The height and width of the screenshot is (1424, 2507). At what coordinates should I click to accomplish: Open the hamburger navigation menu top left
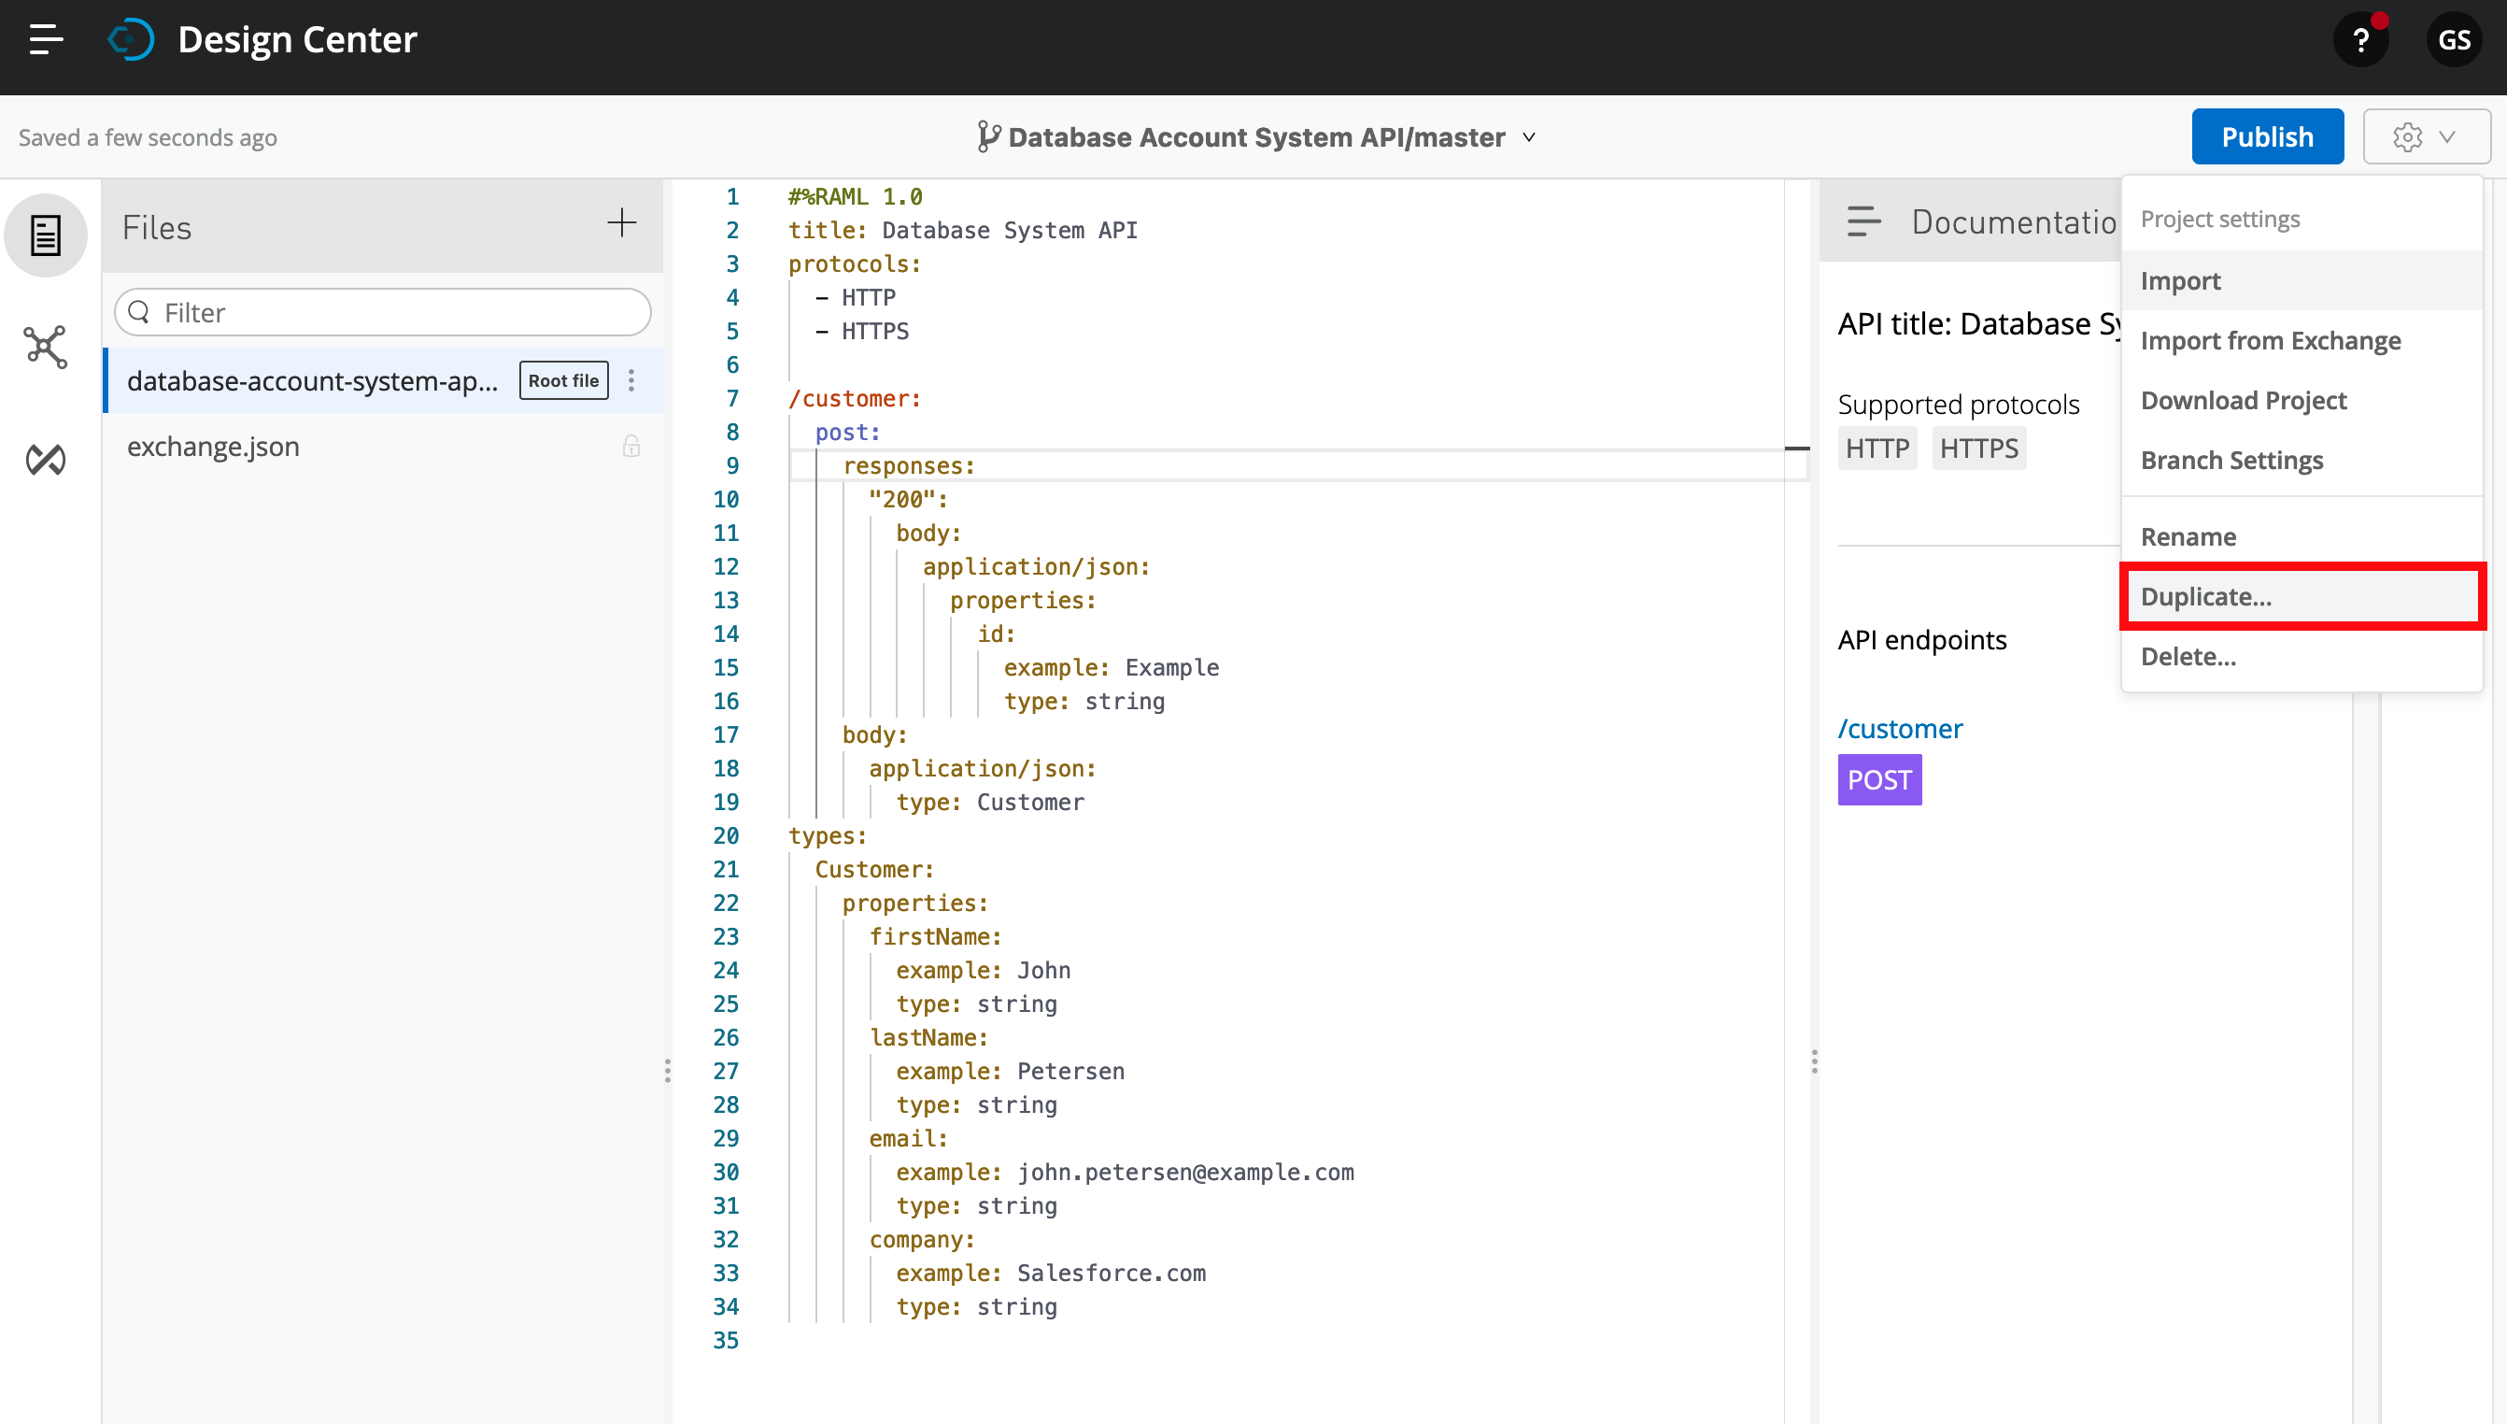[45, 39]
